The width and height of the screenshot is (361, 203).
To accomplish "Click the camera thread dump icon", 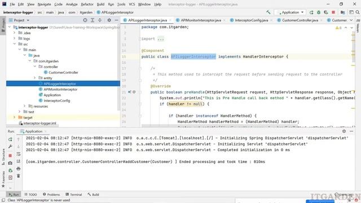I will 10,163.
